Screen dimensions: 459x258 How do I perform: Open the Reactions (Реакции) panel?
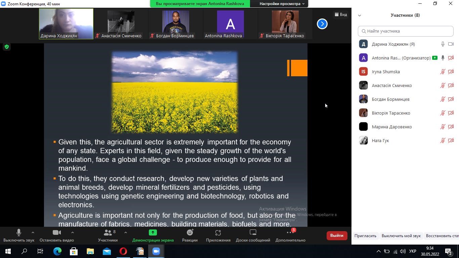[x=190, y=235]
